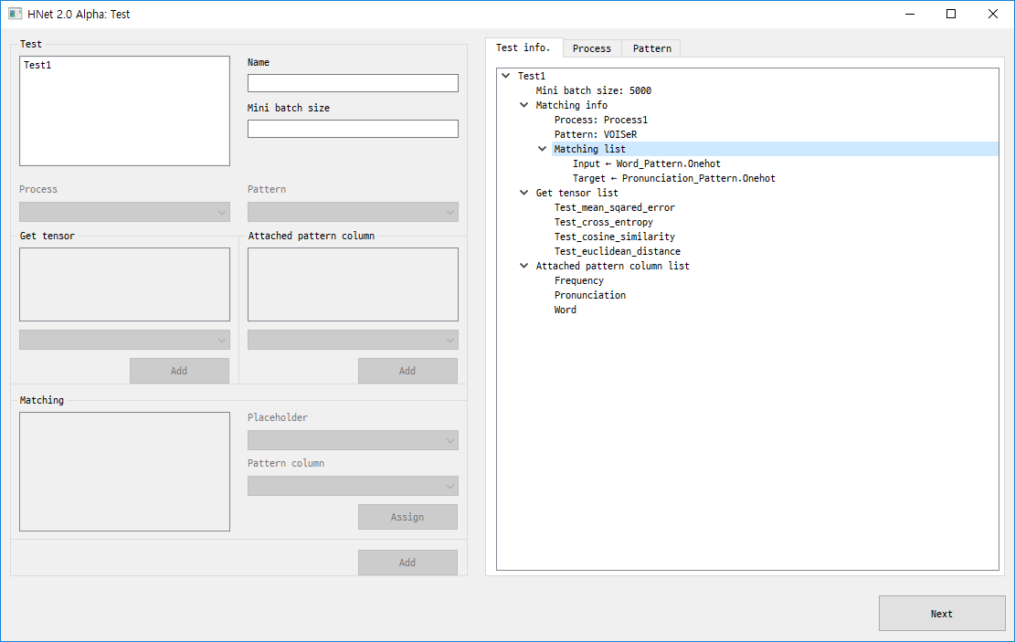Open the Process dropdown
Screen dimensions: 1015x642
(124, 211)
